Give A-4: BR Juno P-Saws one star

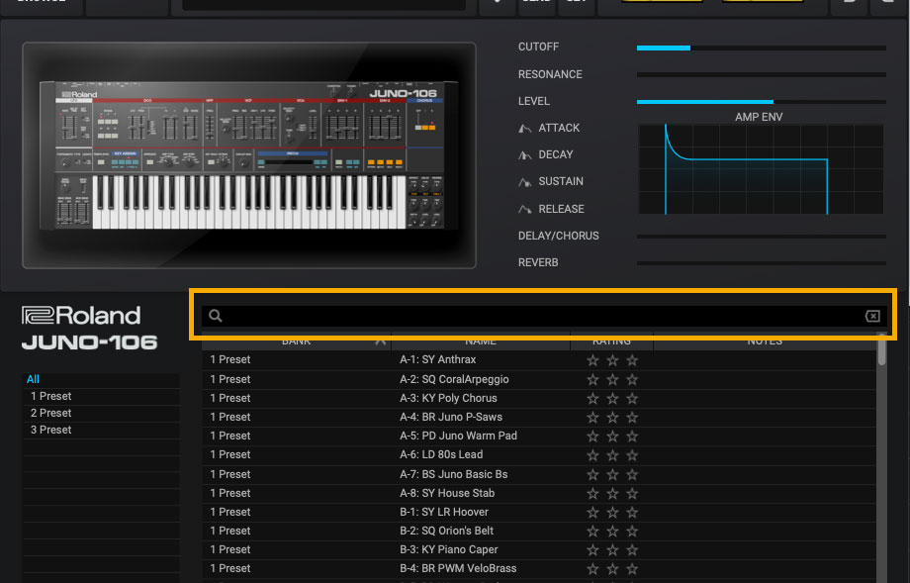point(592,418)
